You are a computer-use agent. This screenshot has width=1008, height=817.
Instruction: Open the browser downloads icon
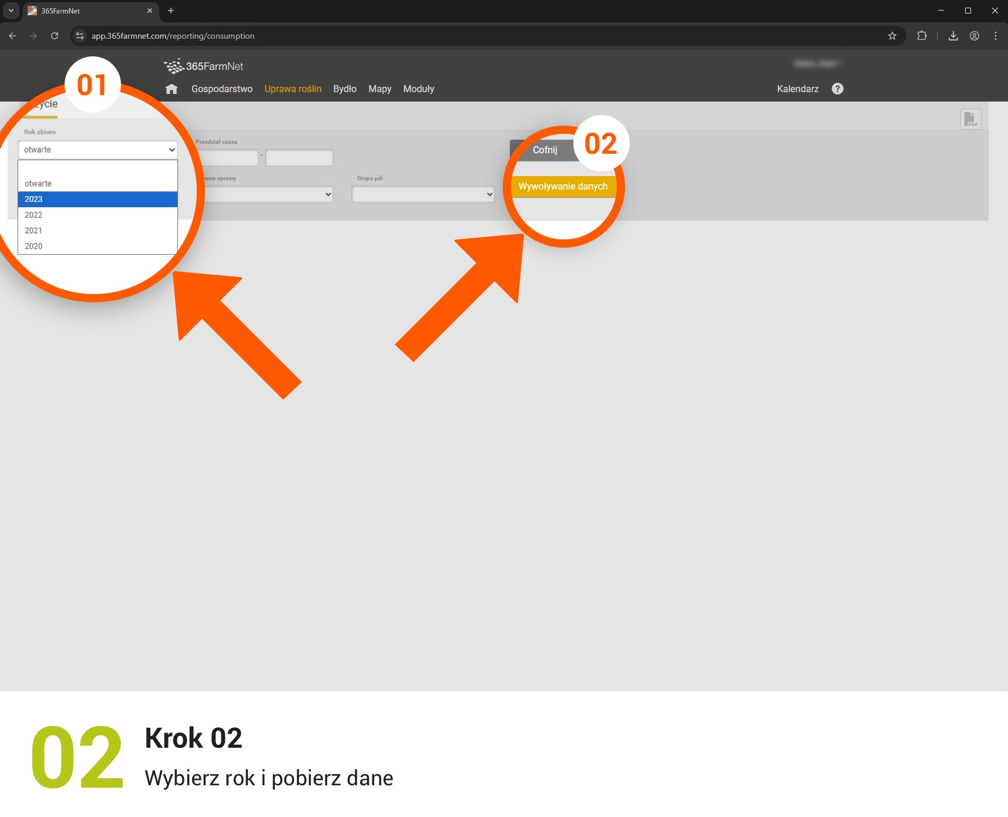click(953, 36)
